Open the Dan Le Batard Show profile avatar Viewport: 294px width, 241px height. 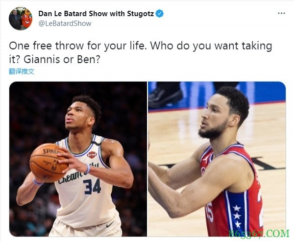pos(21,19)
